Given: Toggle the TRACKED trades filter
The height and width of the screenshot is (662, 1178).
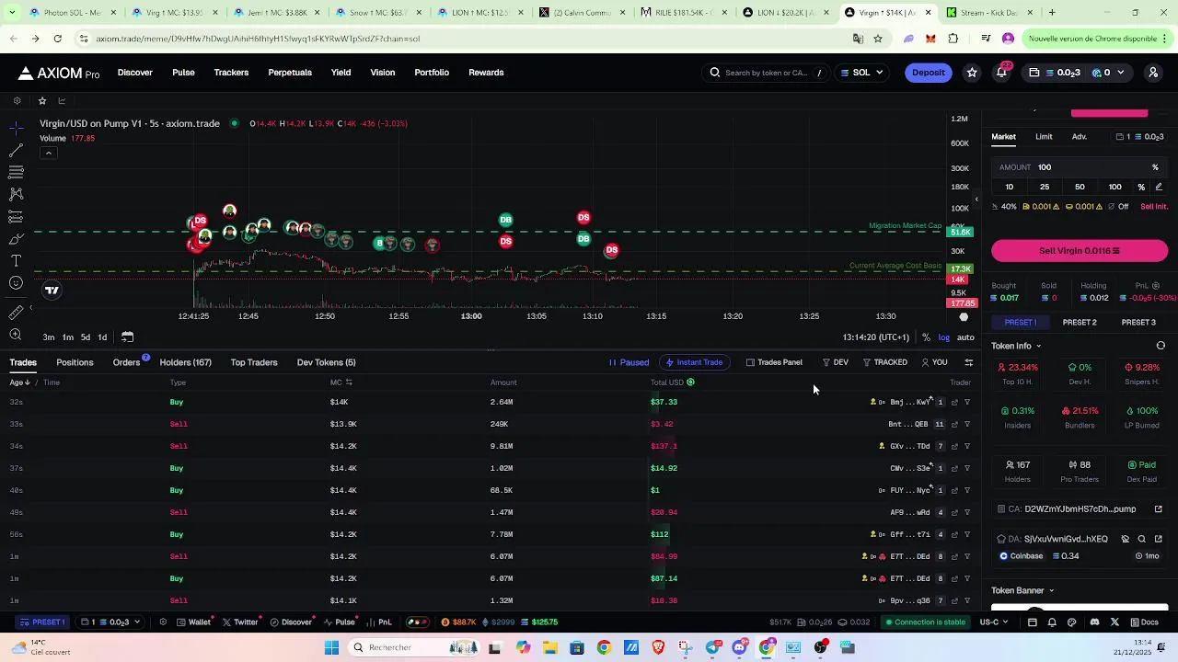Looking at the screenshot, I should pyautogui.click(x=885, y=362).
